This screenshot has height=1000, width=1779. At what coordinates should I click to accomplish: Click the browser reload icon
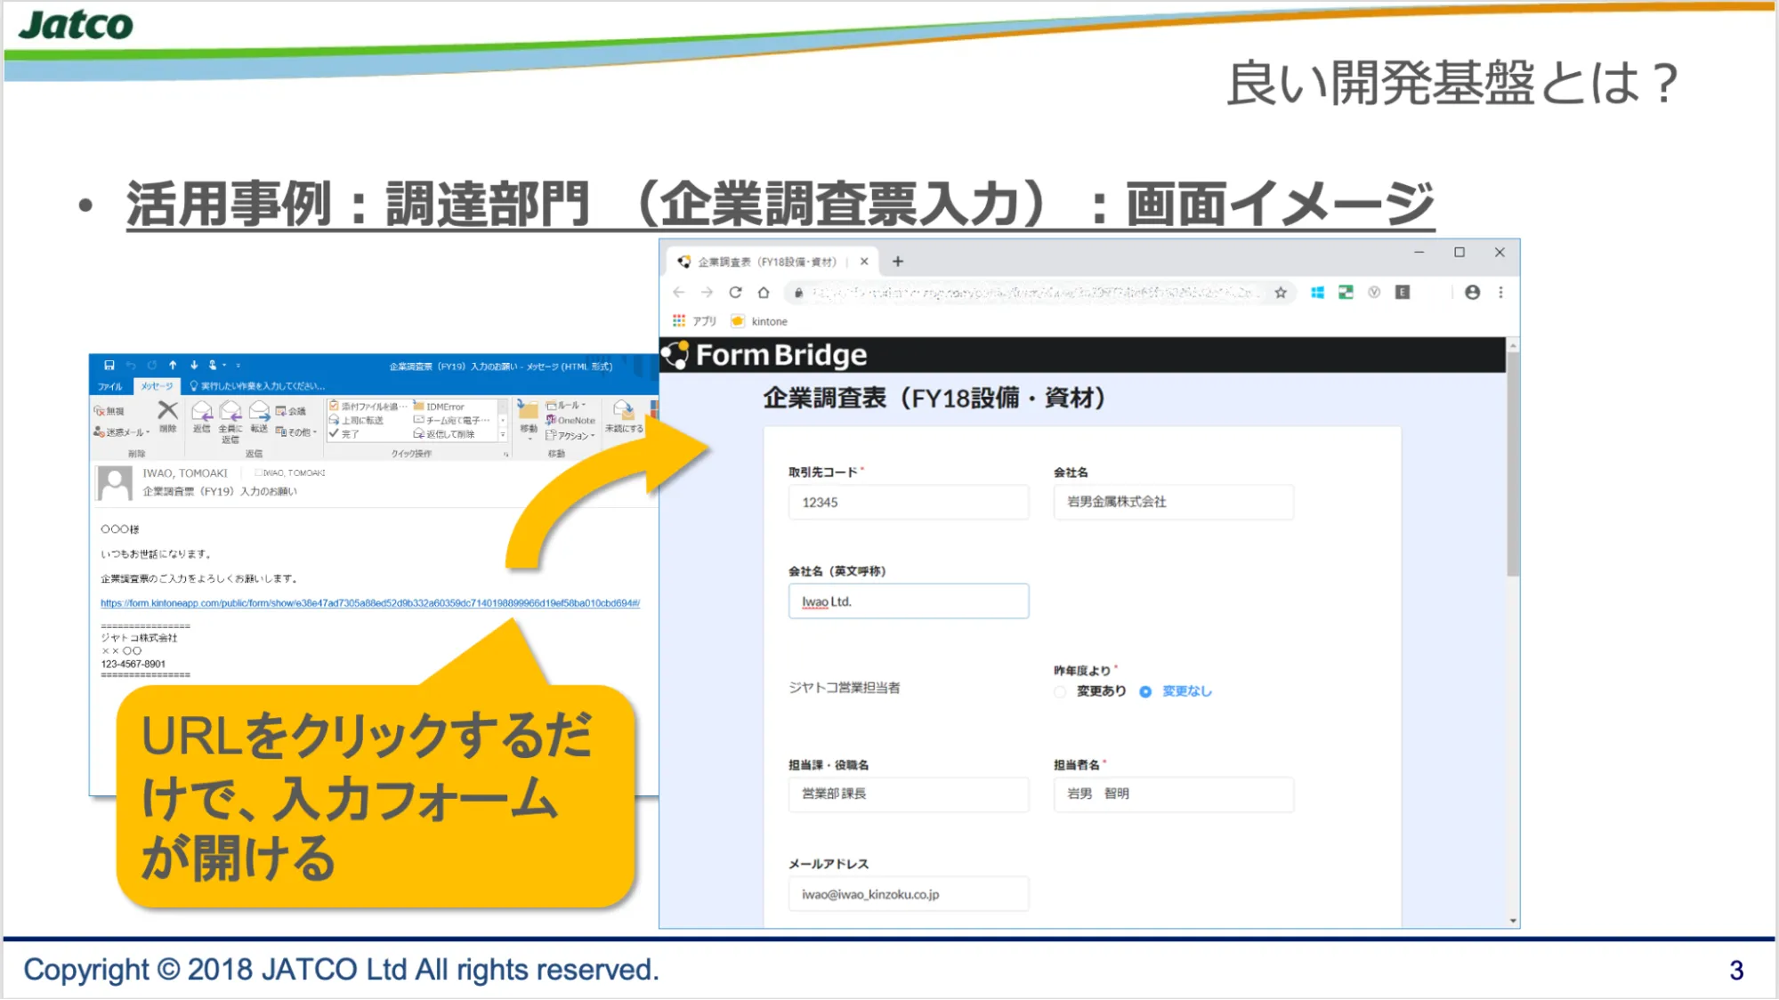[735, 293]
